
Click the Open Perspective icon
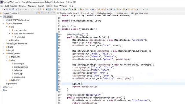click(147, 9)
